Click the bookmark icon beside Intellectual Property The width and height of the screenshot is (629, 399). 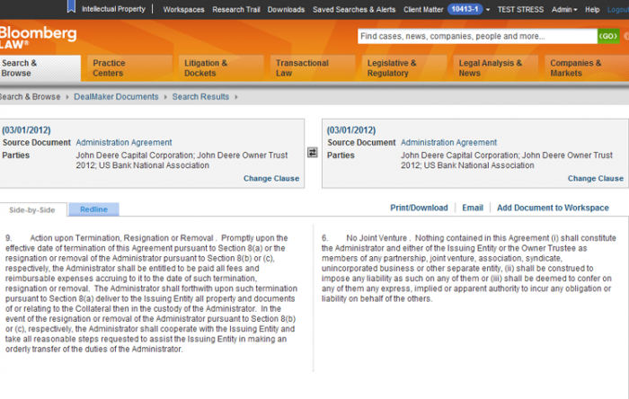tap(71, 8)
